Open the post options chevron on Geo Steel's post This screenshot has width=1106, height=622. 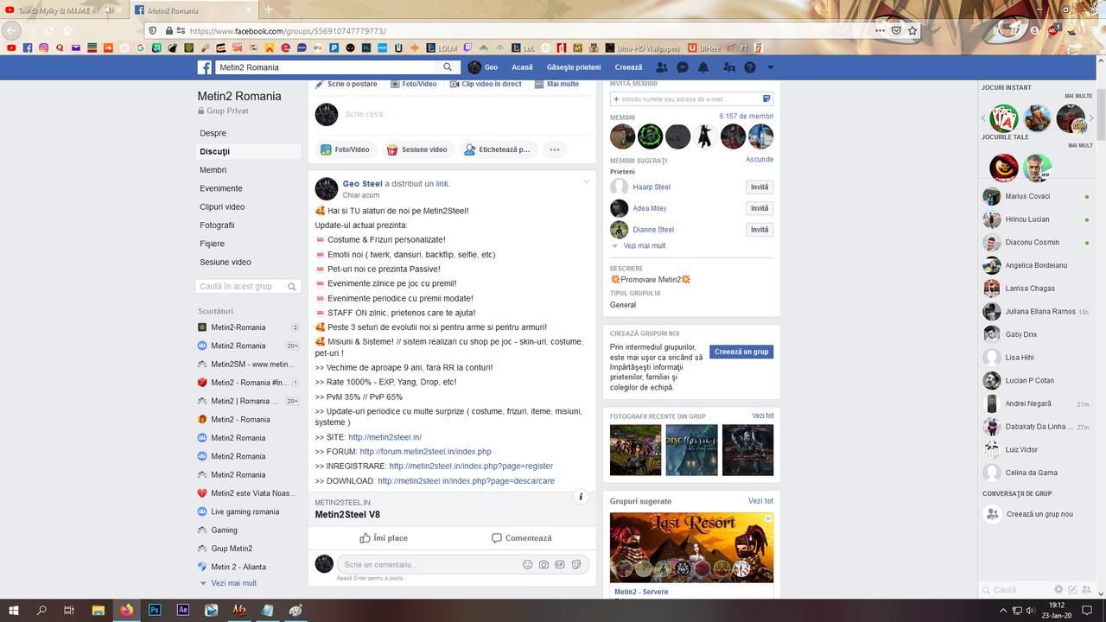(586, 181)
